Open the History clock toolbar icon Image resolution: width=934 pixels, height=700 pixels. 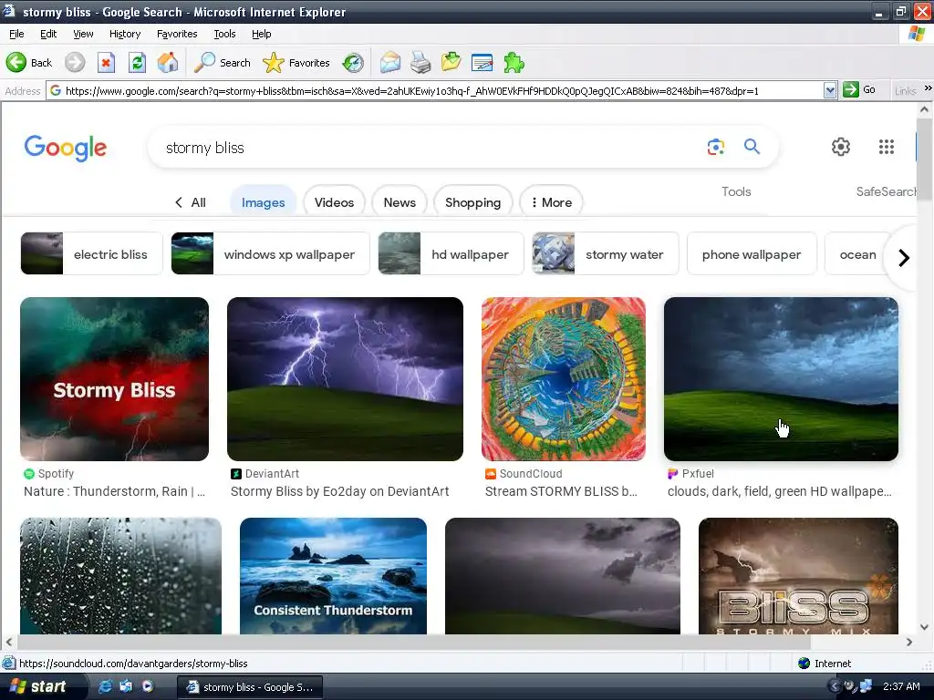pos(353,63)
